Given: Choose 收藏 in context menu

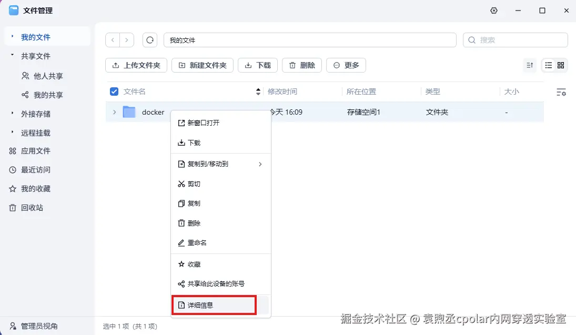Looking at the screenshot, I should pos(221,265).
